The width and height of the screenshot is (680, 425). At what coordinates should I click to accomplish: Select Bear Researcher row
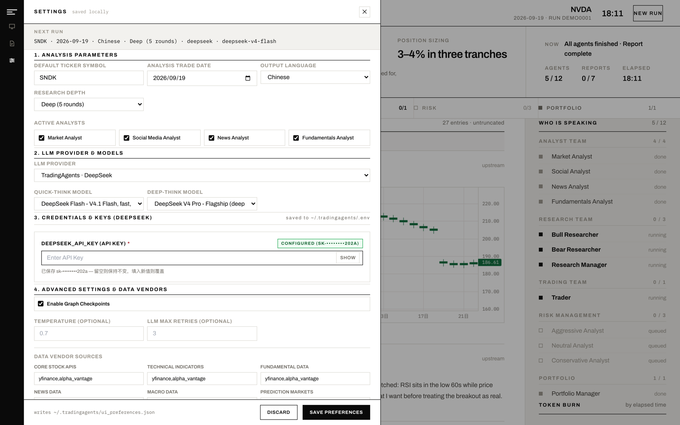[x=602, y=250]
